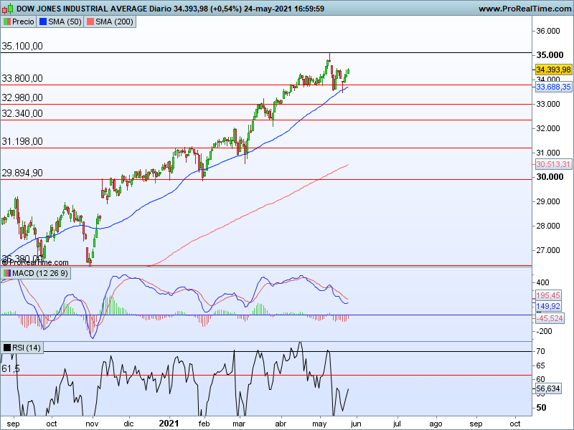Click the MACD 400 axis label
The width and height of the screenshot is (574, 430).
(x=542, y=282)
